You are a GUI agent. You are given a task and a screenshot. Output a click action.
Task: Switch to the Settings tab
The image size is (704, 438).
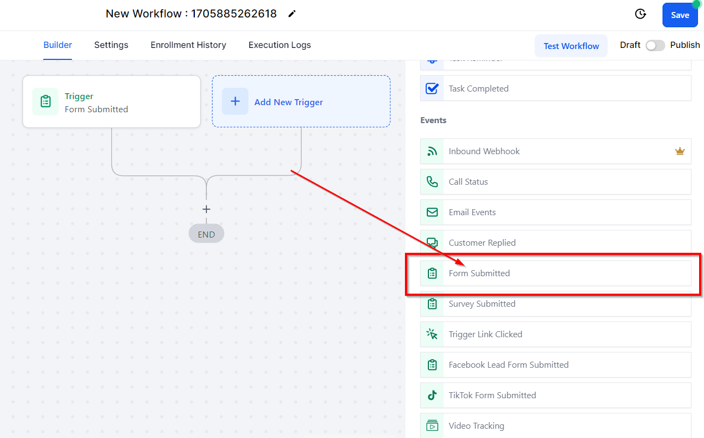point(111,45)
